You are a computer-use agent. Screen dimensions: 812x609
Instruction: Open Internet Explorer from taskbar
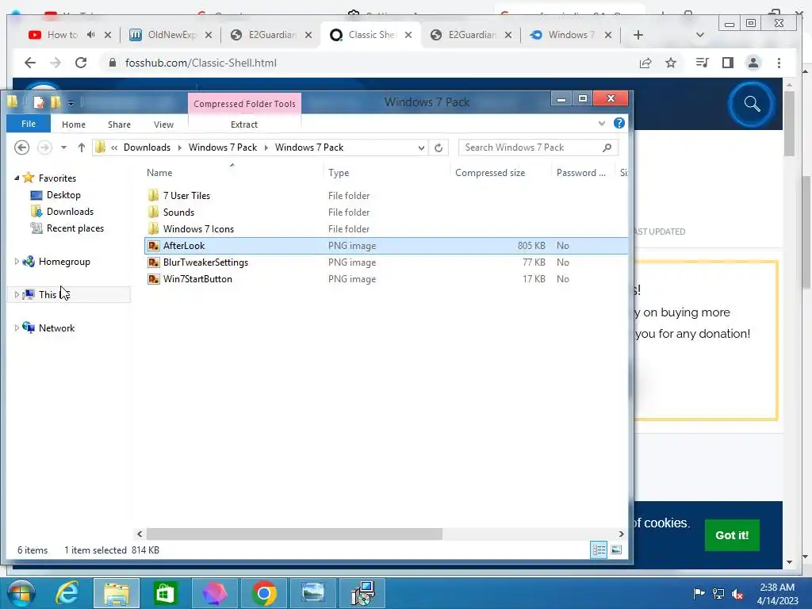[x=67, y=593]
